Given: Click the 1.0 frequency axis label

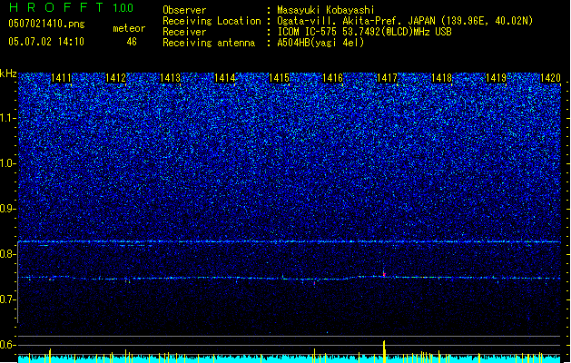Looking at the screenshot, I should coord(8,163).
